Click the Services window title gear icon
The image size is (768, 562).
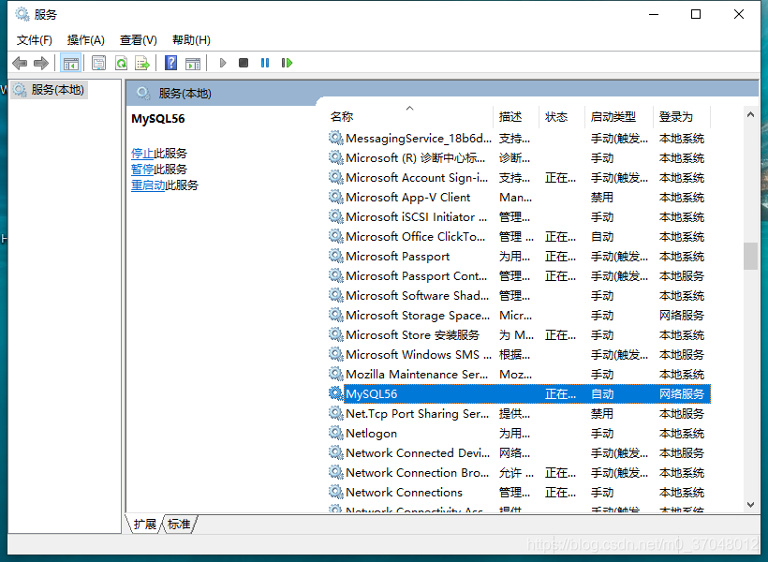click(x=22, y=14)
